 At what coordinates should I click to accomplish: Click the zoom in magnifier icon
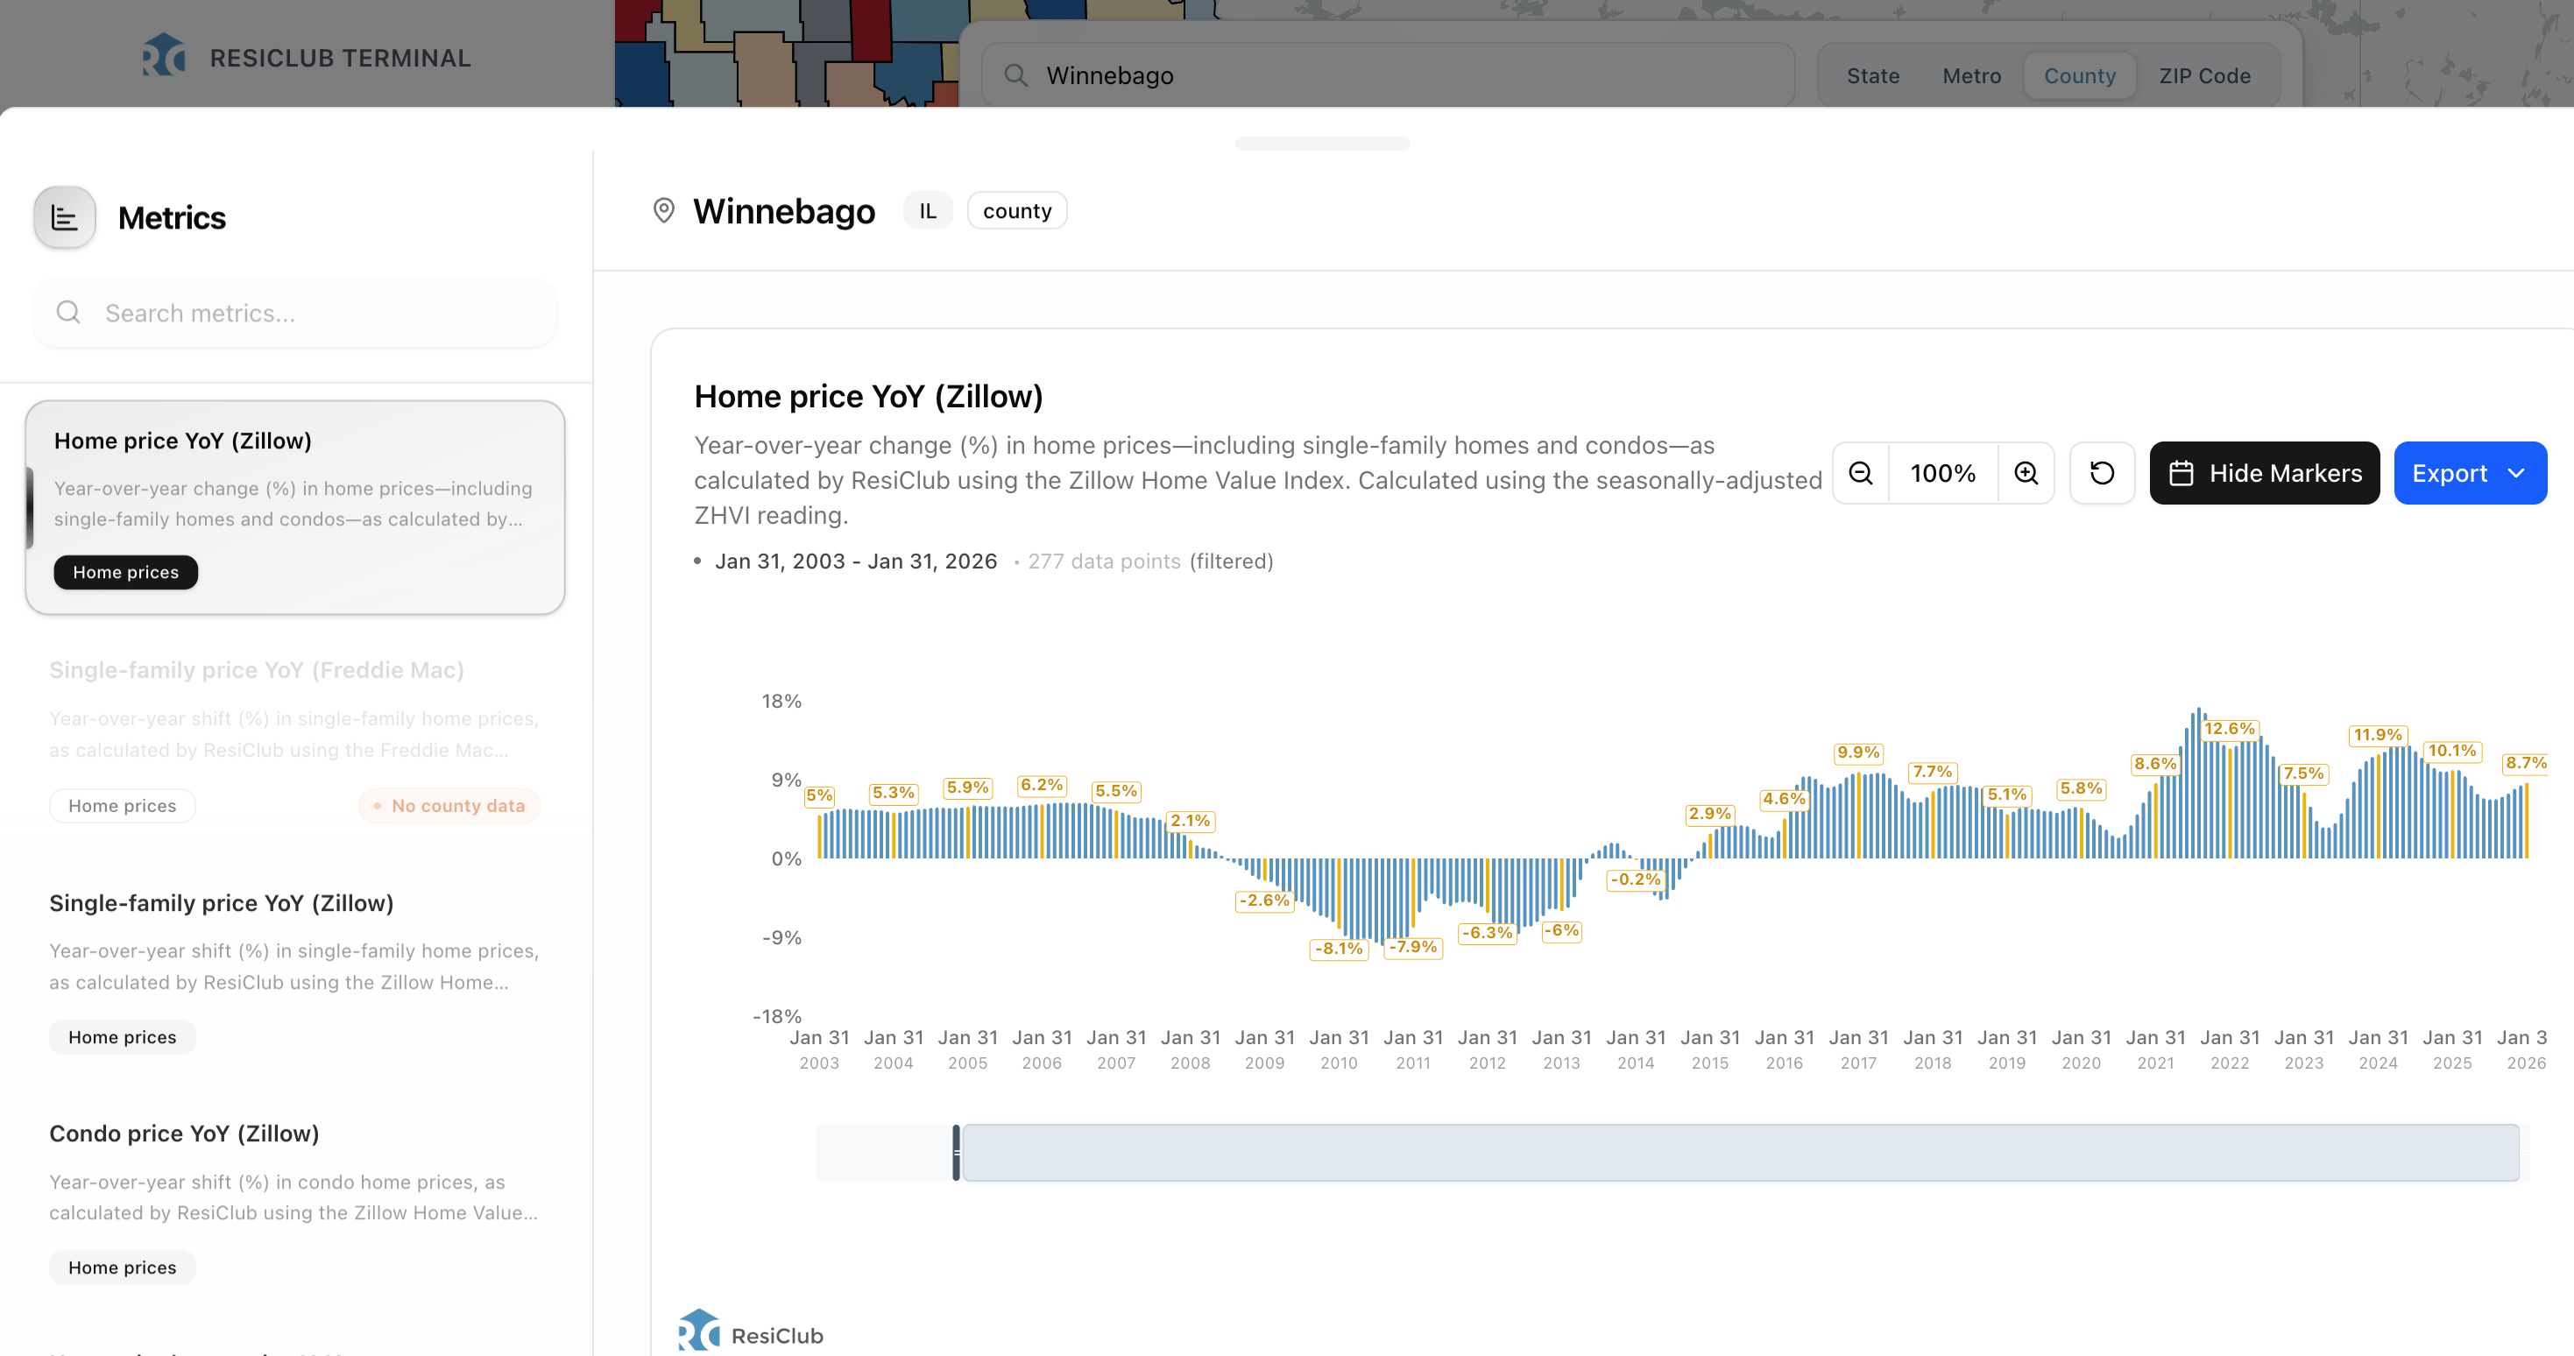tap(2026, 473)
